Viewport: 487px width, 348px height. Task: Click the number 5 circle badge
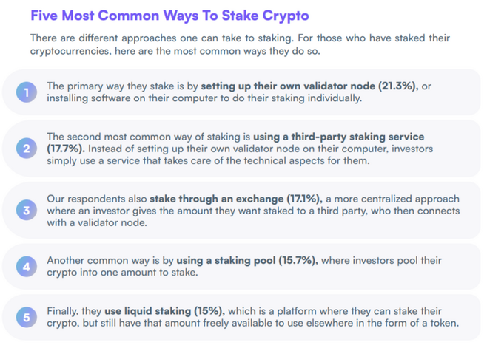tap(27, 317)
